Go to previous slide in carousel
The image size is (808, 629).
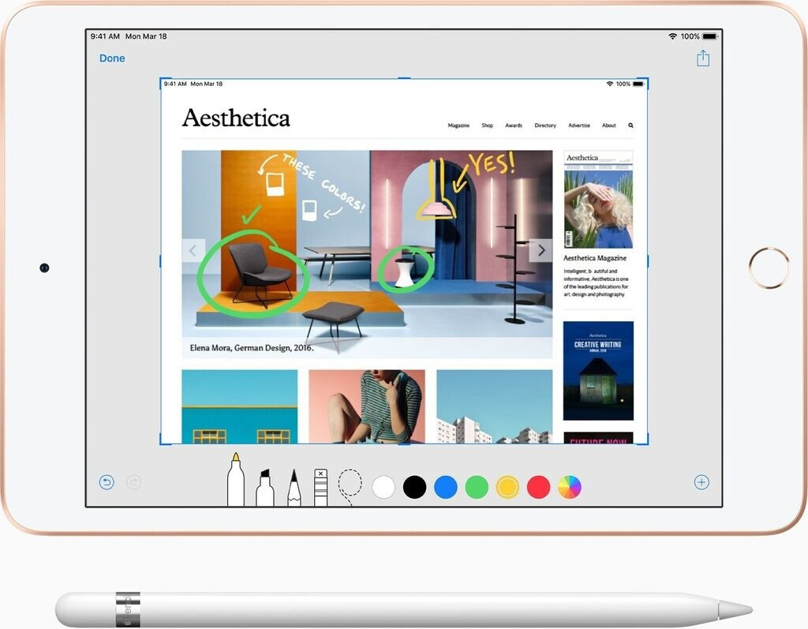click(x=193, y=251)
